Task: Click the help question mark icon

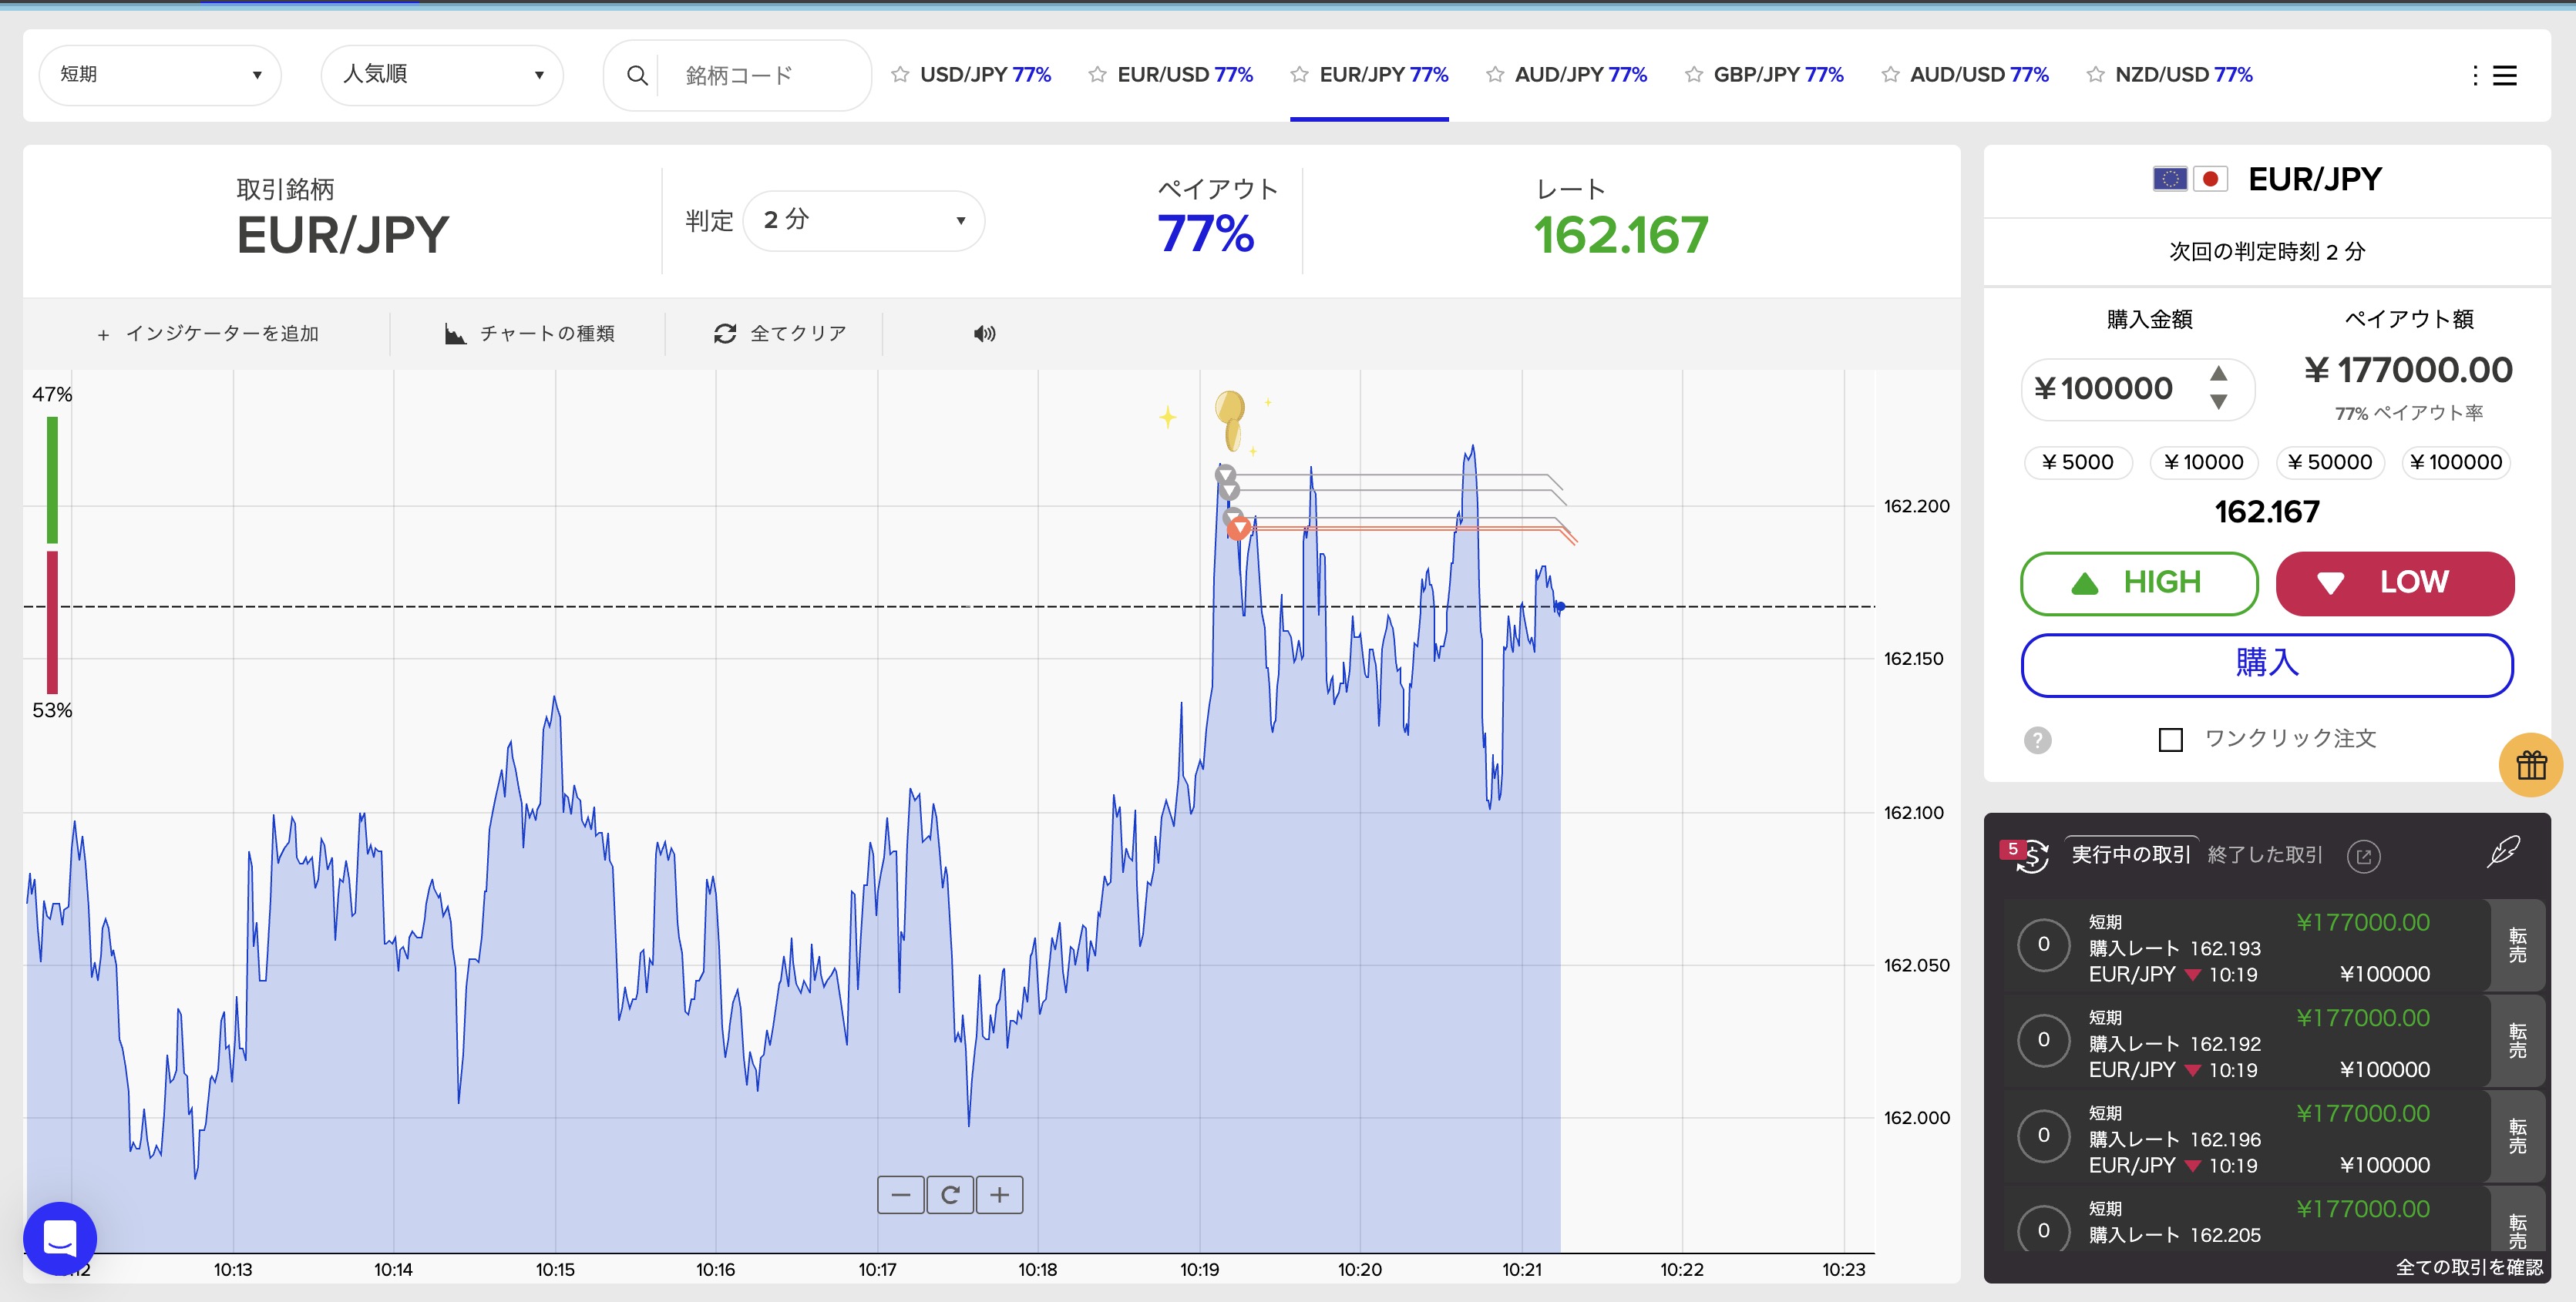Action: [2037, 740]
